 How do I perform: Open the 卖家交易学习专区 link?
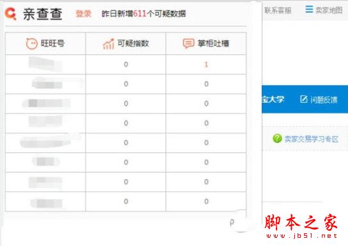[311, 139]
